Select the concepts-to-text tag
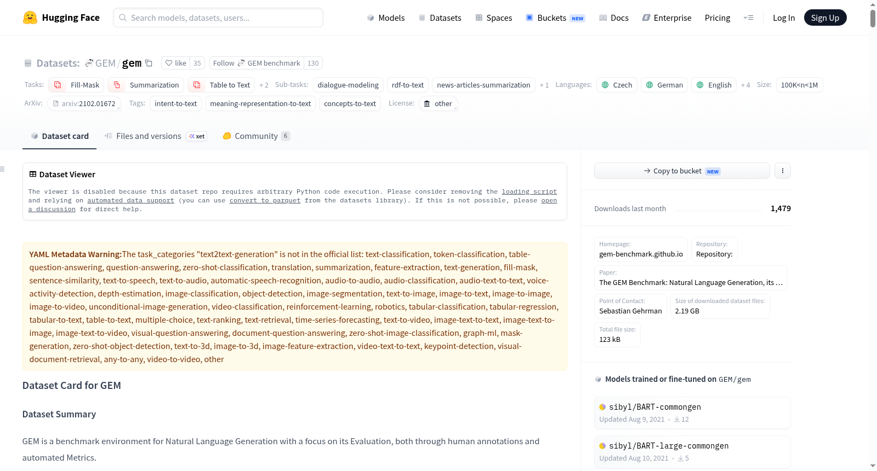Viewport: 877px width, 471px height. pyautogui.click(x=350, y=103)
